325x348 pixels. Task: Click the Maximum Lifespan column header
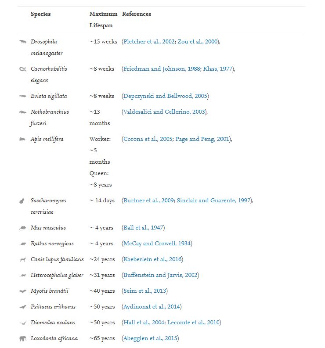tap(103, 20)
